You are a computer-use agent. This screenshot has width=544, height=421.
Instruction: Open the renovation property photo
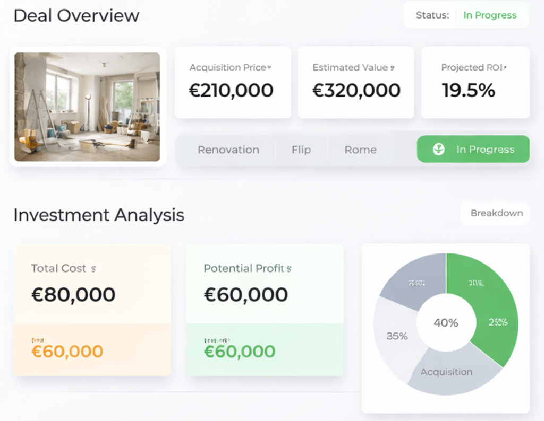pos(87,107)
